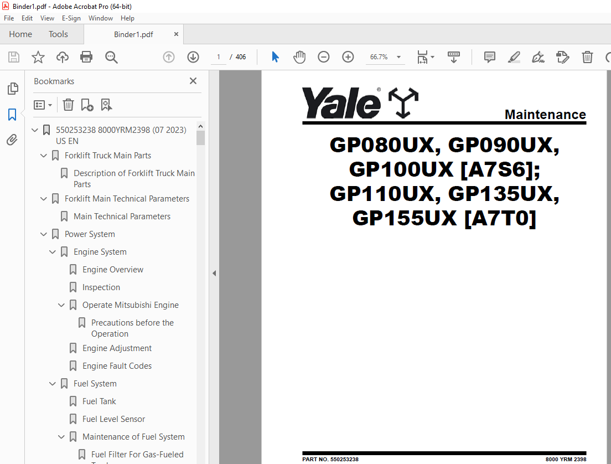
Task: Jump to Fuel Tank bookmark
Action: coord(99,401)
